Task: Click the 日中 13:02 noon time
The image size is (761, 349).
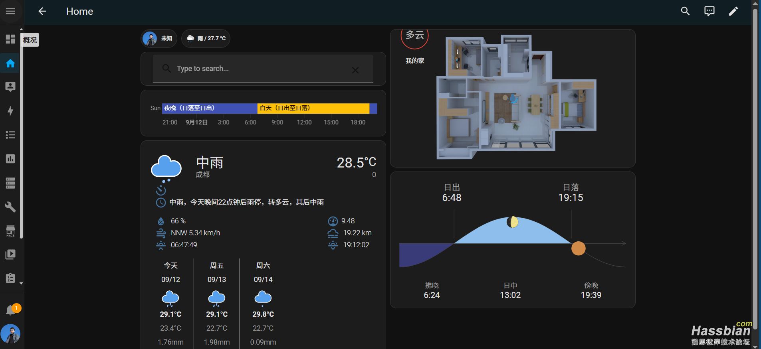Action: (510, 291)
